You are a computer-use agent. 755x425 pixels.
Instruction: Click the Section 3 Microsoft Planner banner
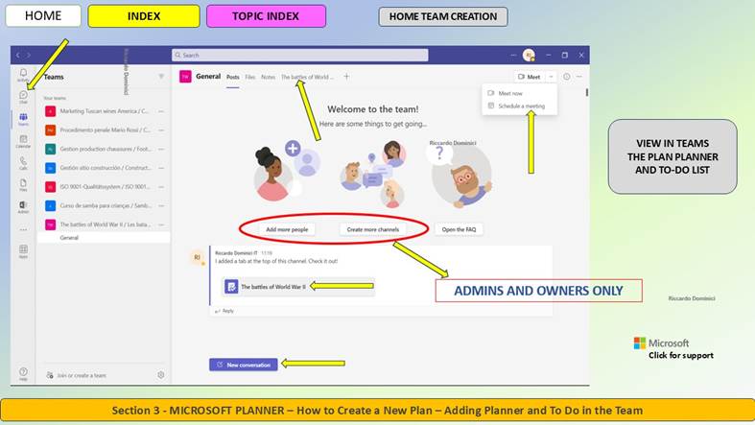[378, 410]
